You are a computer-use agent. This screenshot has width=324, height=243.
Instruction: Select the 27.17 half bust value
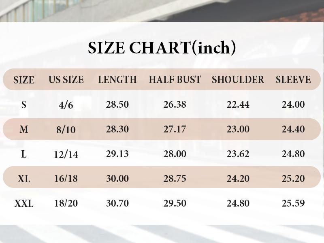tap(175, 130)
